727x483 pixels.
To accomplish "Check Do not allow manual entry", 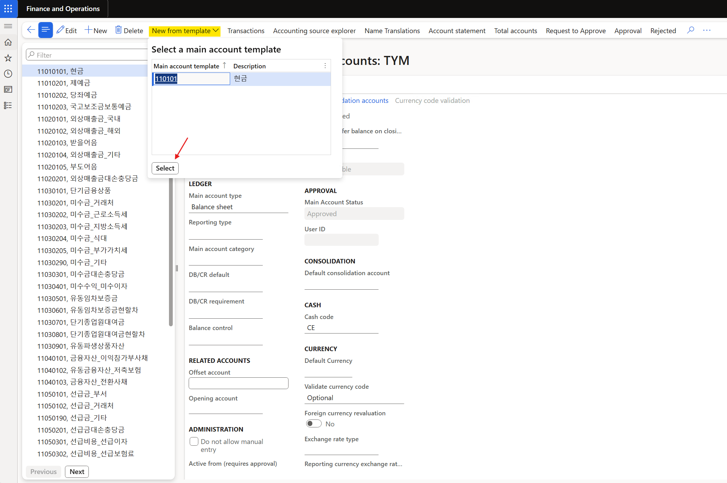I will 194,442.
